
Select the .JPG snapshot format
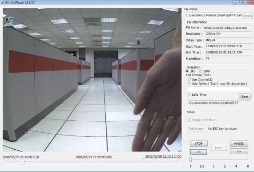tap(187, 71)
